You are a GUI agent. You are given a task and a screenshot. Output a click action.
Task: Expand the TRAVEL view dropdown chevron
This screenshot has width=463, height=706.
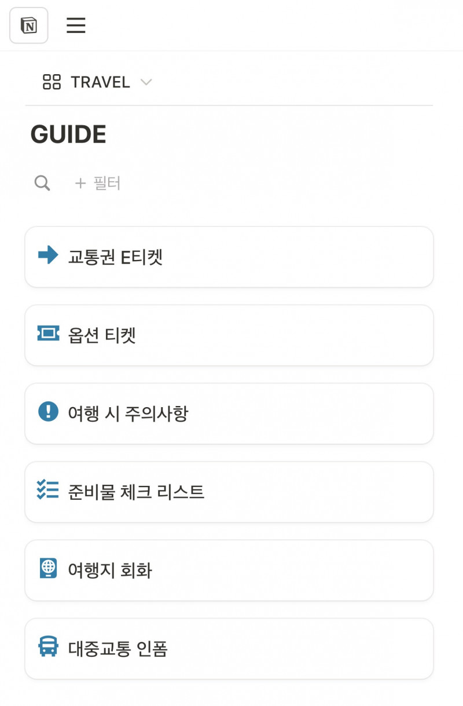[x=146, y=82]
